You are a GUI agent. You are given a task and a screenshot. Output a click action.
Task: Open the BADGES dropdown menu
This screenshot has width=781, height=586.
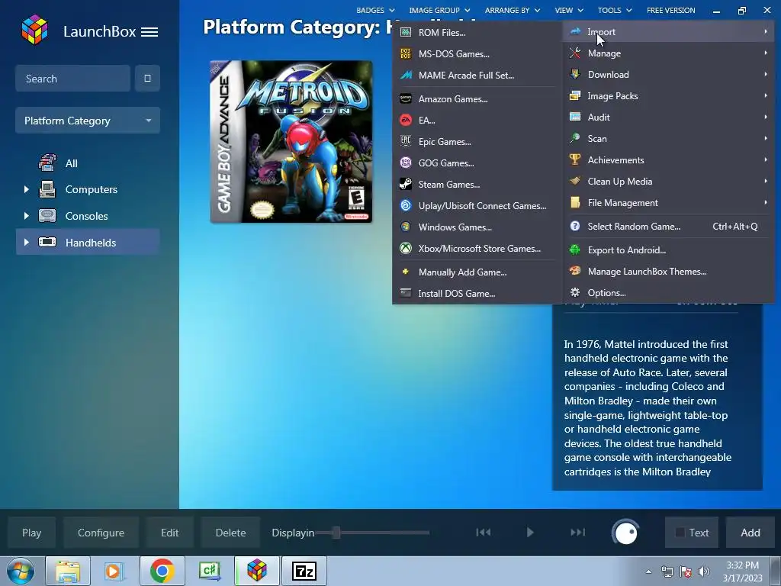pos(375,10)
